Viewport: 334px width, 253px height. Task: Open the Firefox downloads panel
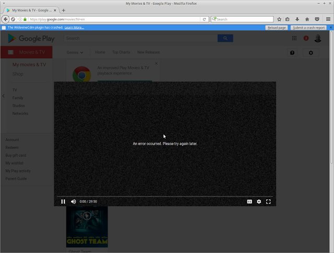pyautogui.click(x=297, y=19)
